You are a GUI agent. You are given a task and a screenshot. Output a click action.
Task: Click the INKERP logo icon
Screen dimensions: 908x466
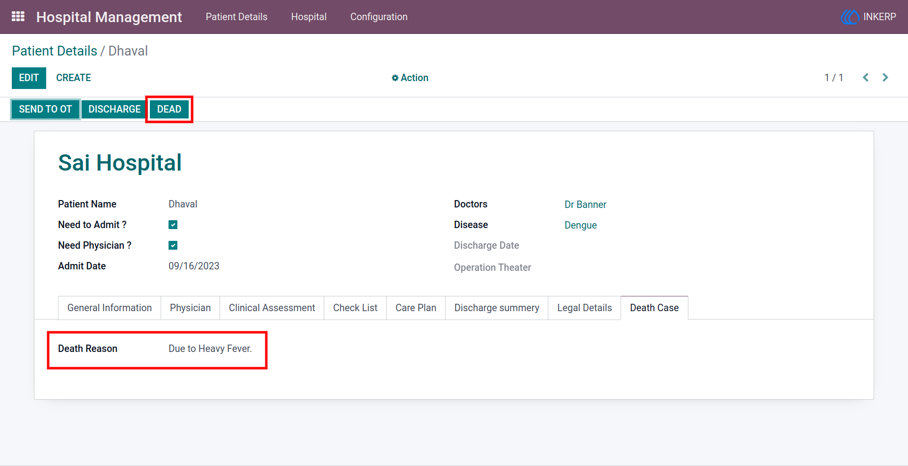(x=850, y=17)
